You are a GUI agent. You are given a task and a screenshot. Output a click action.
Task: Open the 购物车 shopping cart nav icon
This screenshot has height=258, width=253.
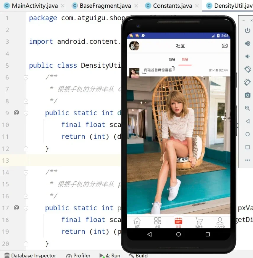click(x=199, y=222)
